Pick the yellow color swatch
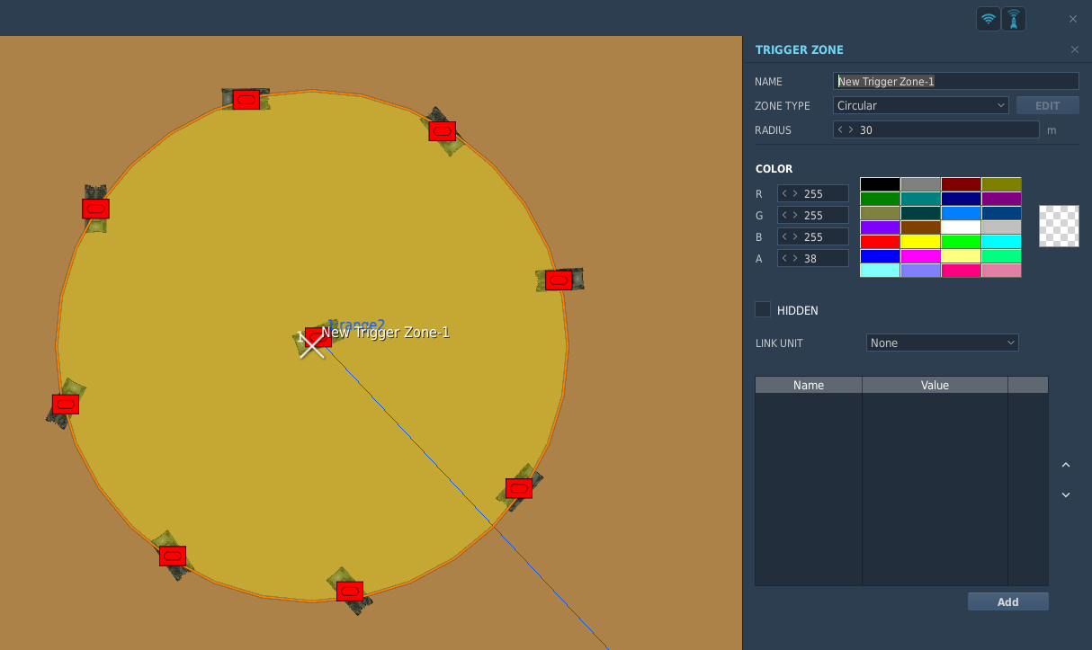1092x650 pixels. point(920,242)
